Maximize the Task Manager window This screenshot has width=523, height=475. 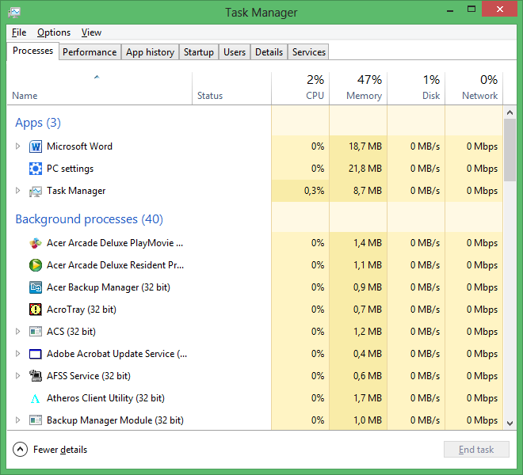pos(471,9)
